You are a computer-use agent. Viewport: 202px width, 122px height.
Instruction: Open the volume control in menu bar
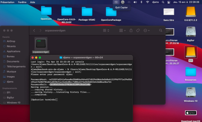pyautogui.click(x=135, y=2)
